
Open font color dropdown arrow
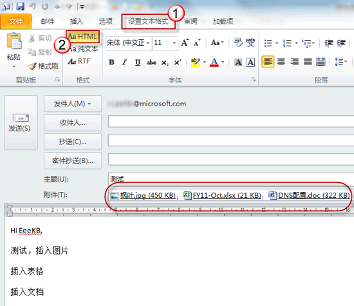point(223,62)
